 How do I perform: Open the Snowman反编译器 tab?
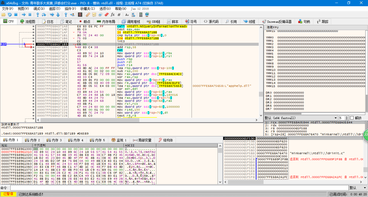point(277,22)
